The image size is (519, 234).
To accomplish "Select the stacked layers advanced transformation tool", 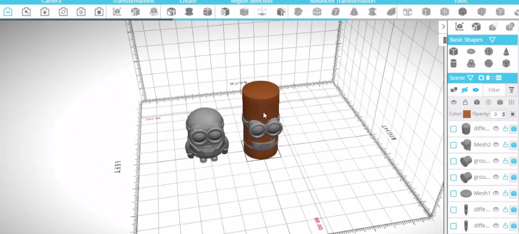I will pyautogui.click(x=298, y=12).
